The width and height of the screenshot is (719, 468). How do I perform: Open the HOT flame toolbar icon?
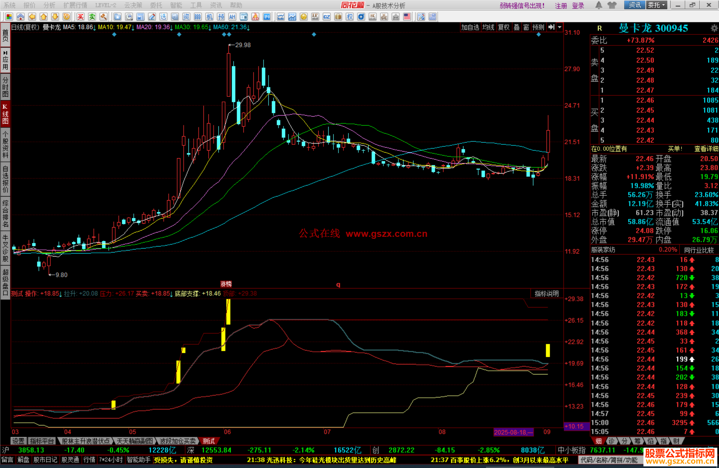255,17
